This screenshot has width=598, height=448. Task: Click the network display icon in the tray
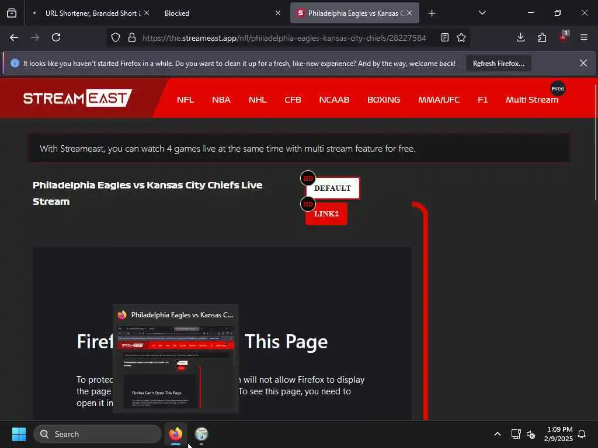pos(516,434)
